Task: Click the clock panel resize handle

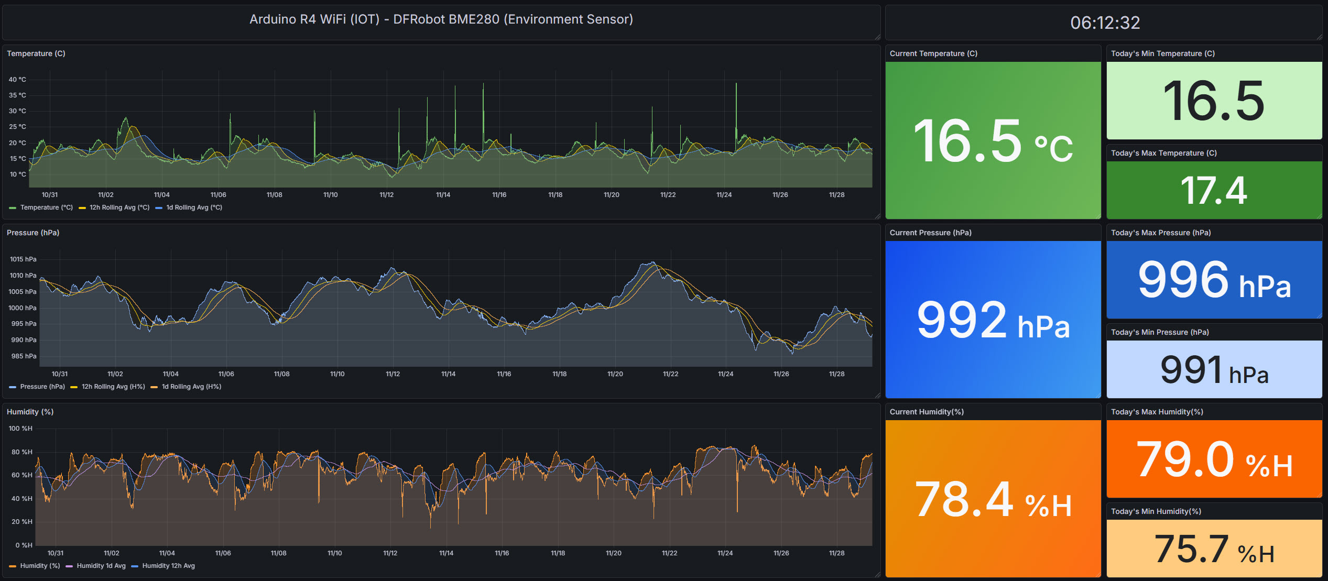Action: click(1319, 37)
